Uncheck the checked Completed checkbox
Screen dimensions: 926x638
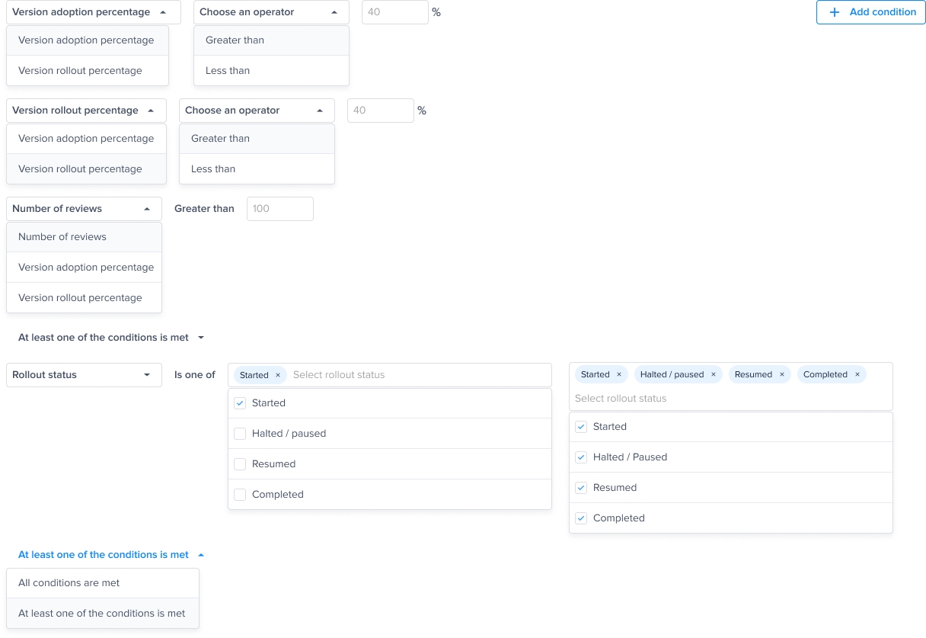581,518
